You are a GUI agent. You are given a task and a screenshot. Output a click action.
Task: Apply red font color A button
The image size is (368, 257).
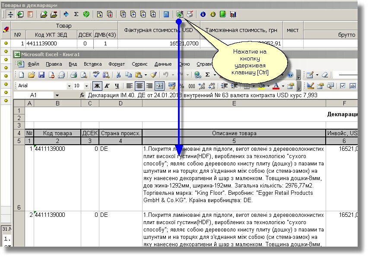(x=276, y=86)
